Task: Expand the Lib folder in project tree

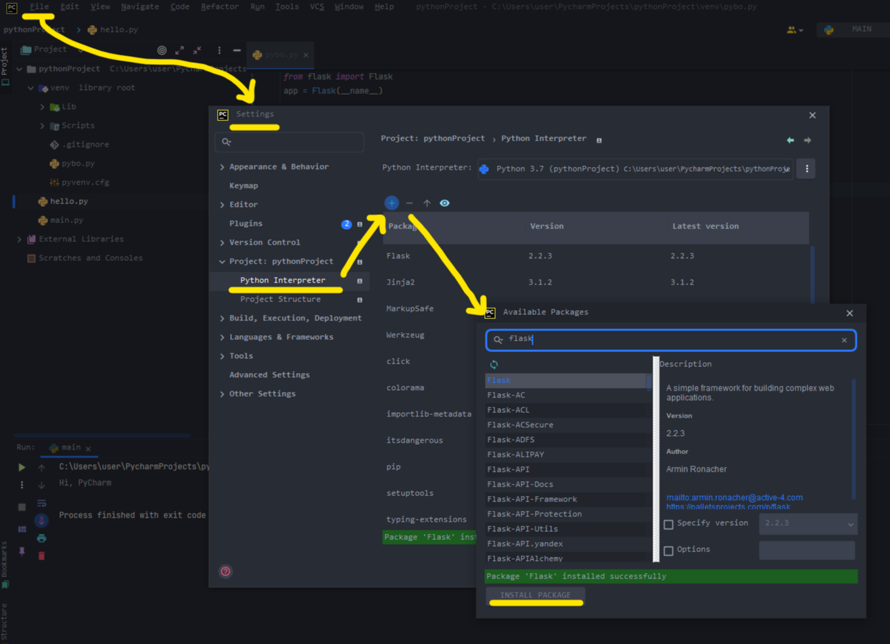Action: click(x=42, y=107)
